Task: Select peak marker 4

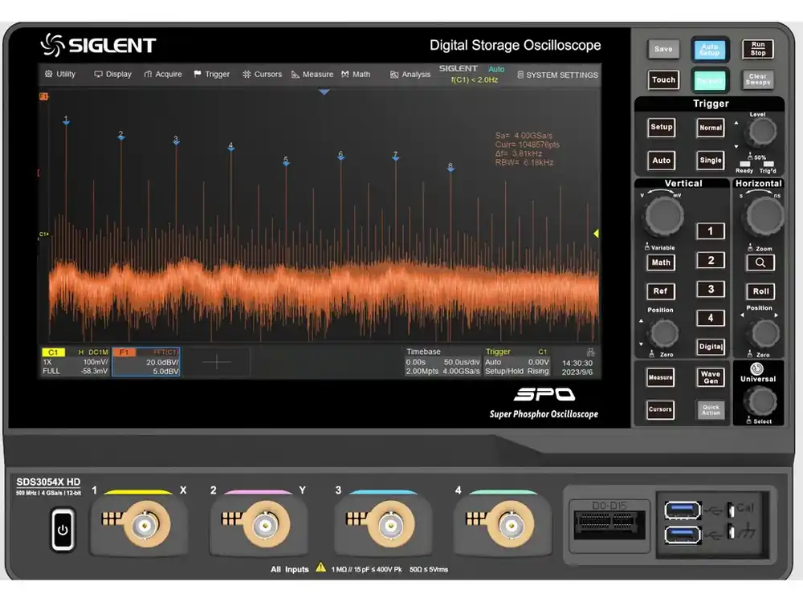Action: point(230,147)
